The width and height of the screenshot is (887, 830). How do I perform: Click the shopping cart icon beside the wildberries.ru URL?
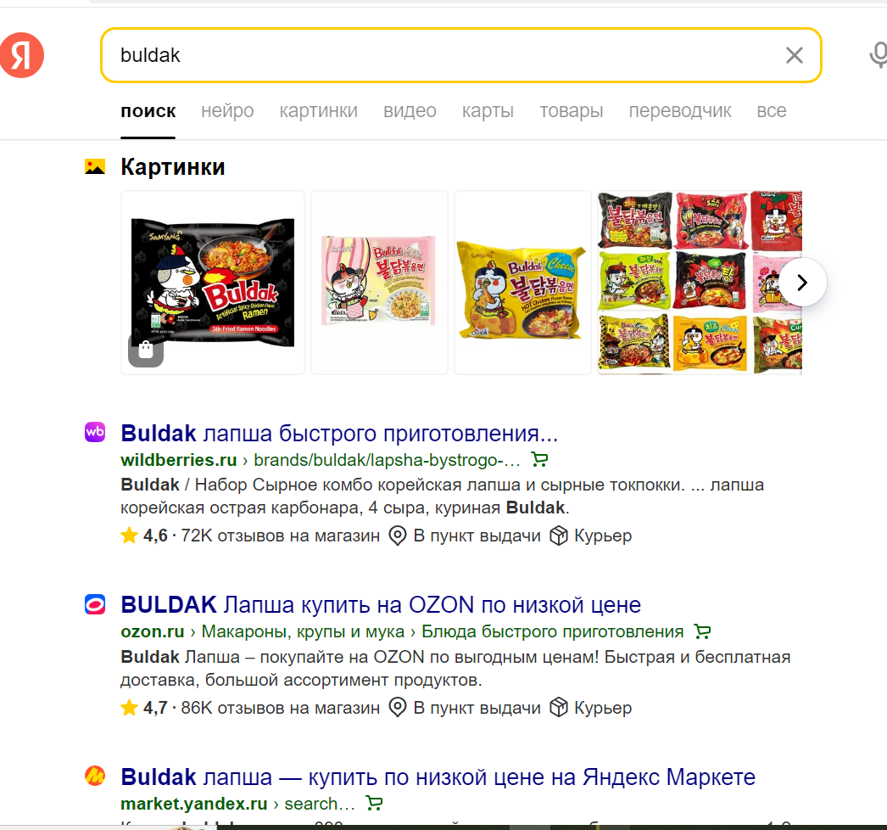pyautogui.click(x=539, y=460)
